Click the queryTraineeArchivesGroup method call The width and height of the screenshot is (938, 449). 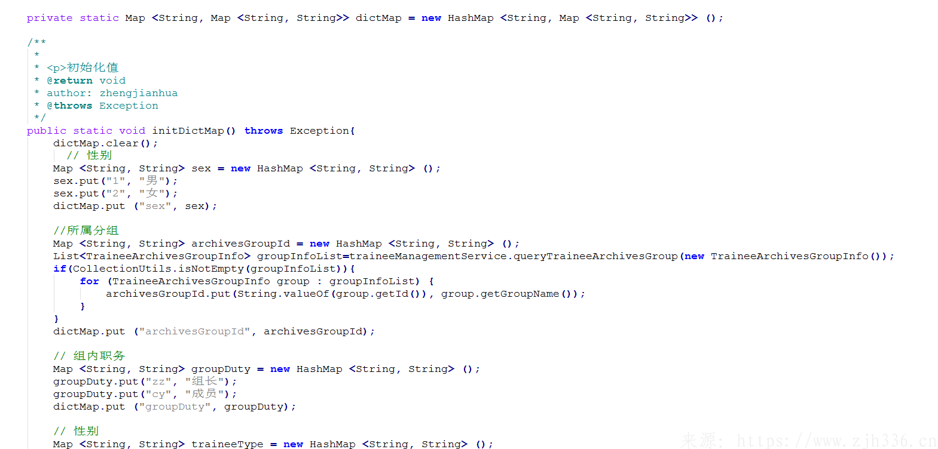pyautogui.click(x=595, y=256)
